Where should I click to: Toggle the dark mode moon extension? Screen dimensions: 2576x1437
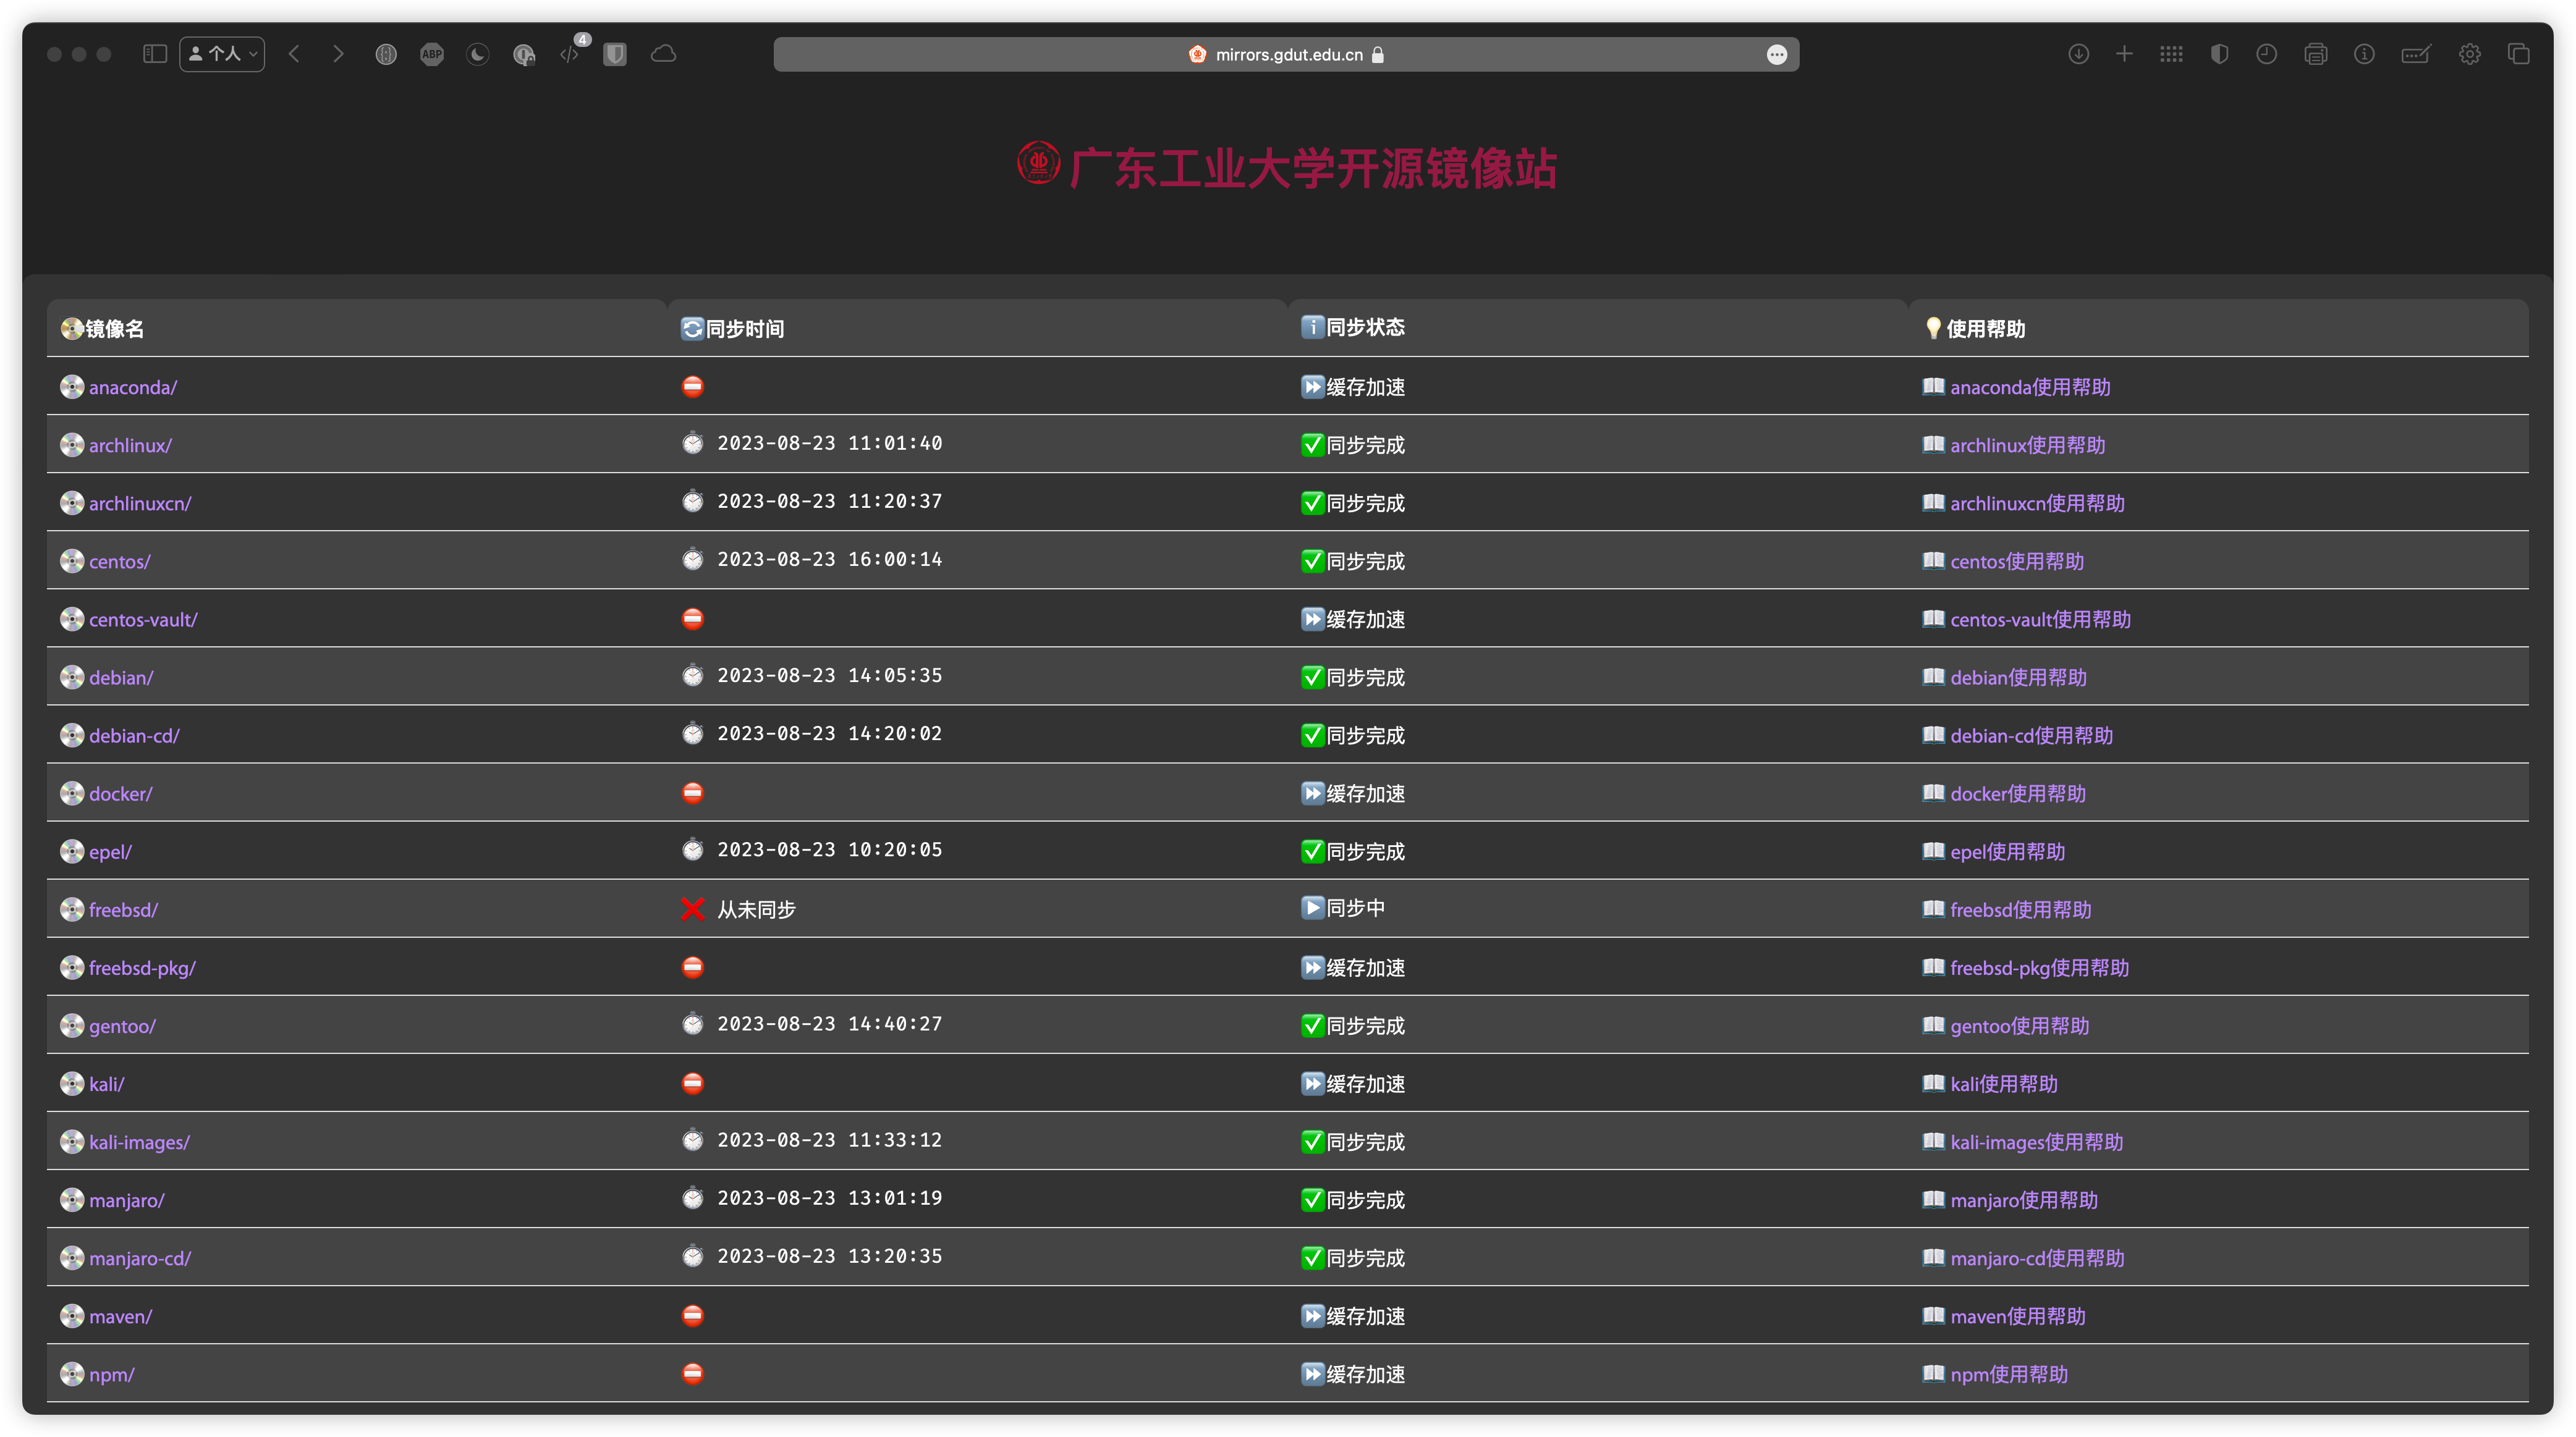point(478,54)
